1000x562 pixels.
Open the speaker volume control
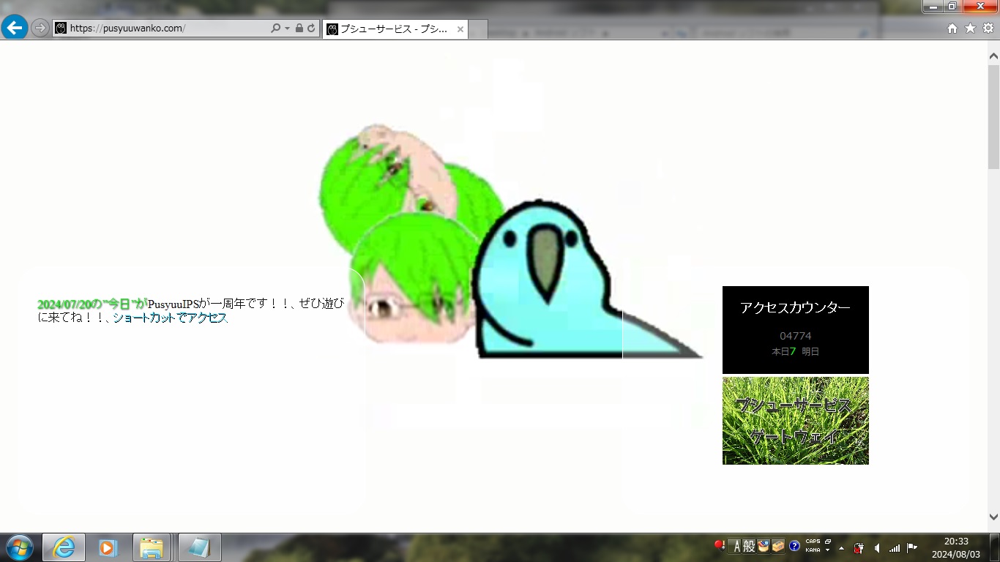(877, 547)
